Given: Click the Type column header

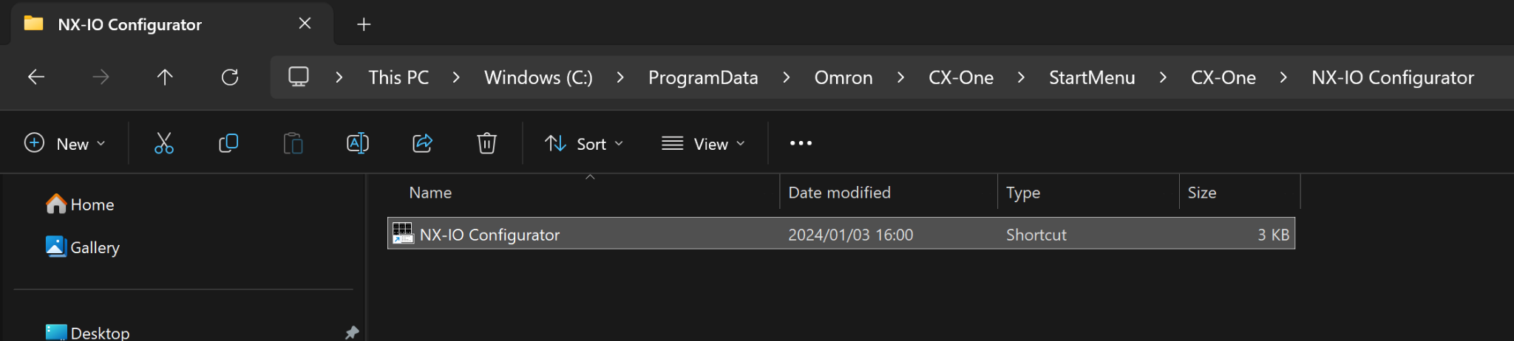Looking at the screenshot, I should (1023, 193).
